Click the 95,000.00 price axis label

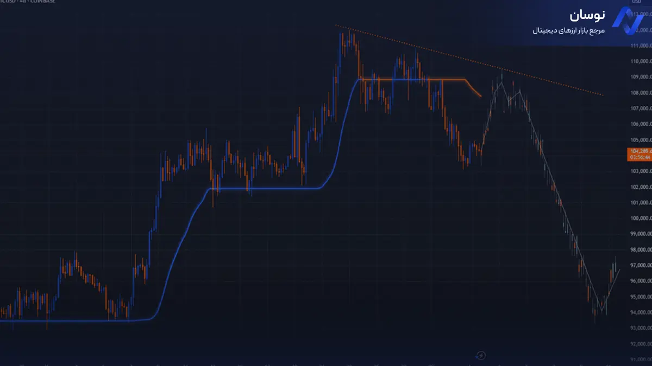coord(641,298)
